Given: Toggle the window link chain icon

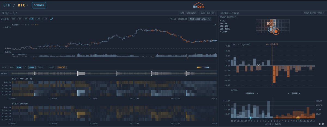Looking at the screenshot, I should [52, 19].
